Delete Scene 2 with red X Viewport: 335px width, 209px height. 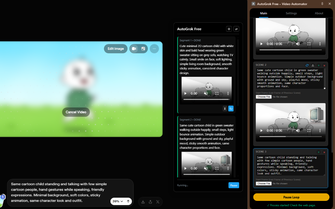[324, 65]
